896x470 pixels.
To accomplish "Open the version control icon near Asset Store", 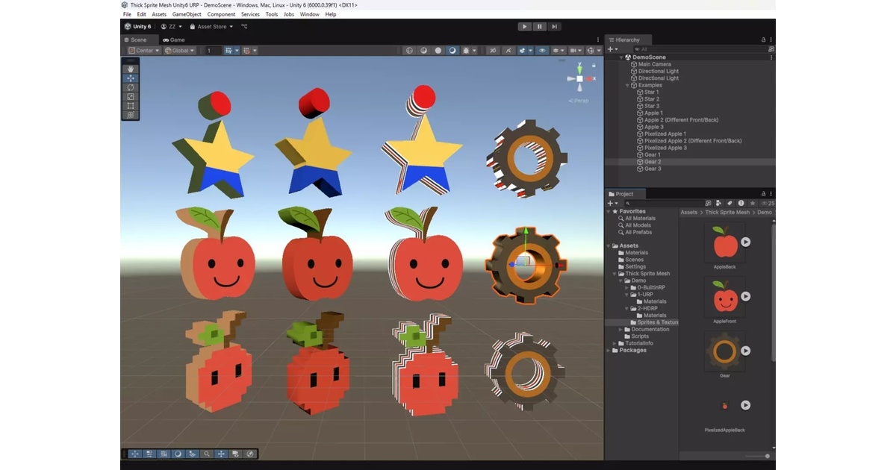I will pos(244,27).
